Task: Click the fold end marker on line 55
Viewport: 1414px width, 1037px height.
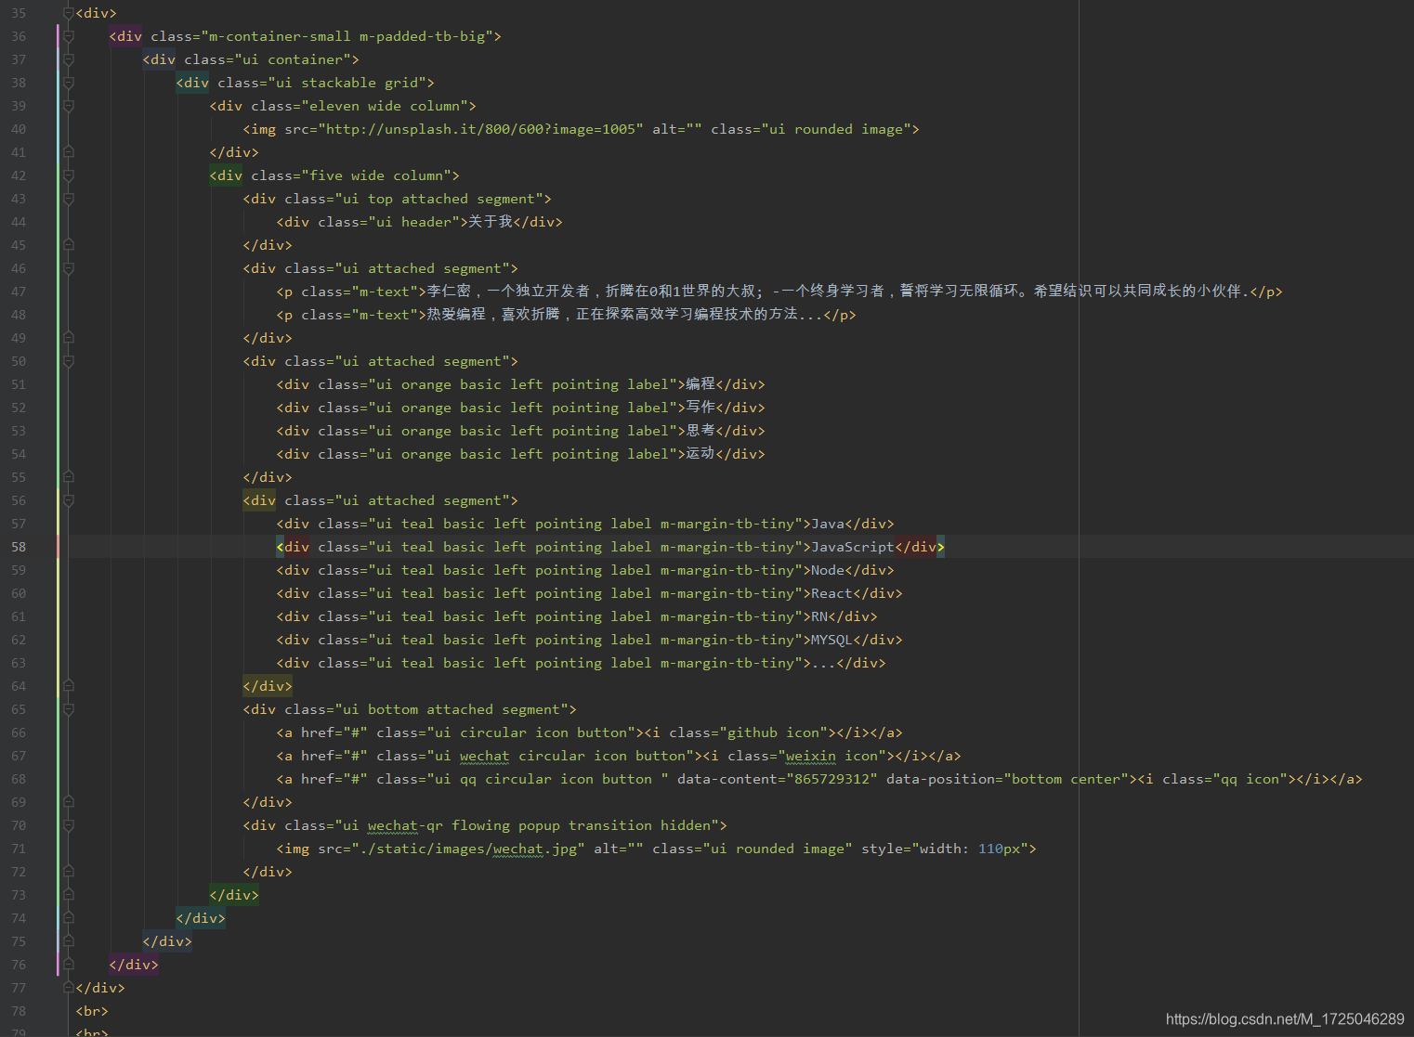Action: [68, 477]
